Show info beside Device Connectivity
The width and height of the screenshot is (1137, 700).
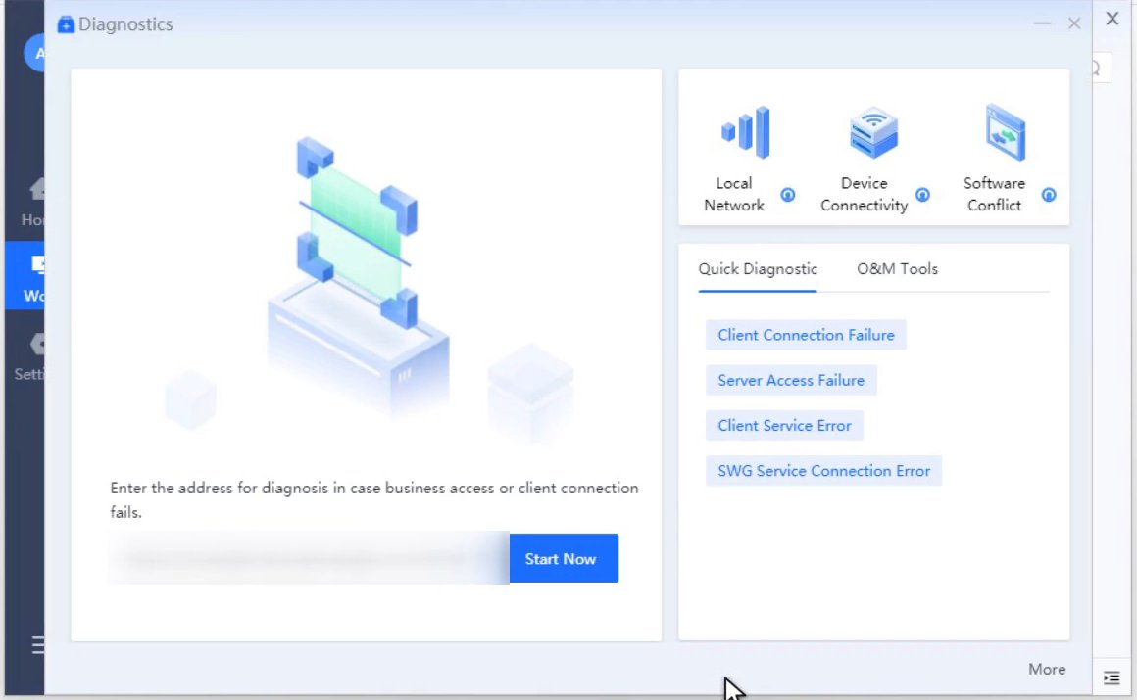click(x=922, y=195)
